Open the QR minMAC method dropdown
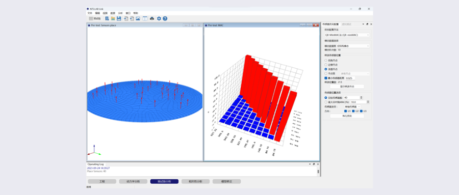 [x=347, y=35]
